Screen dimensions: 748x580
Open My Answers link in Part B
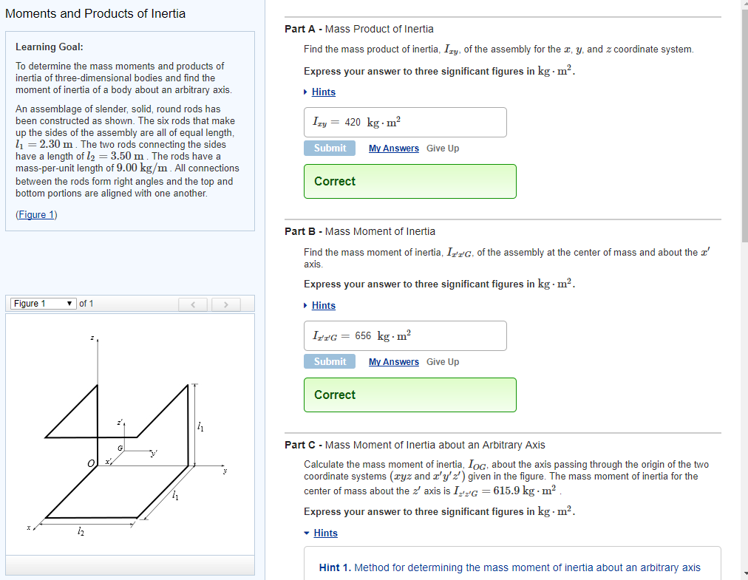coord(393,362)
